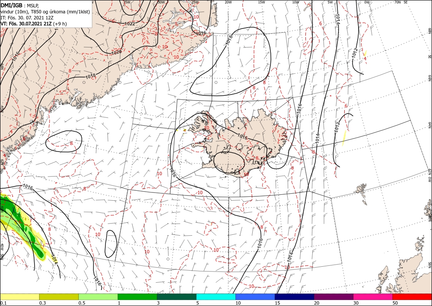Viewport: 432px width, 306px height.
Task: Click the pink 30 mm legend swatch
Action: coord(373,297)
